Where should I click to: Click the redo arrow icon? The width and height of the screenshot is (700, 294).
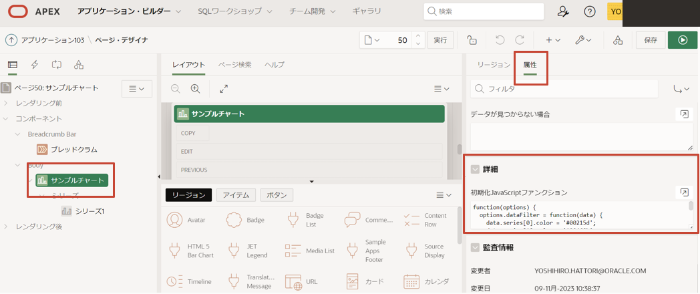(x=520, y=40)
